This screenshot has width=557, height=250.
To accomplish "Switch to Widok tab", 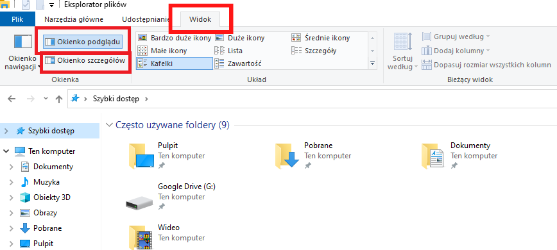I will [x=200, y=19].
